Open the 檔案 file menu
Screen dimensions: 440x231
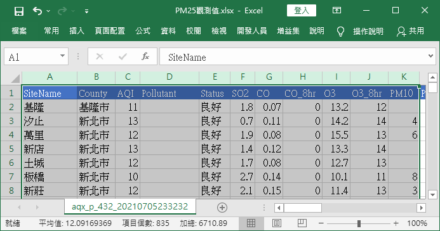[19, 31]
